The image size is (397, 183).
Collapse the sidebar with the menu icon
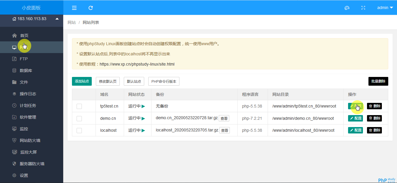coord(74,8)
